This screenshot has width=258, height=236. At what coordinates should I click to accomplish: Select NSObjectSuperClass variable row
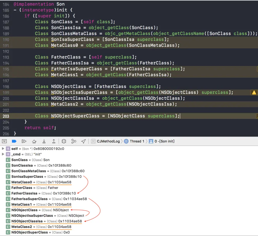[x=38, y=232]
